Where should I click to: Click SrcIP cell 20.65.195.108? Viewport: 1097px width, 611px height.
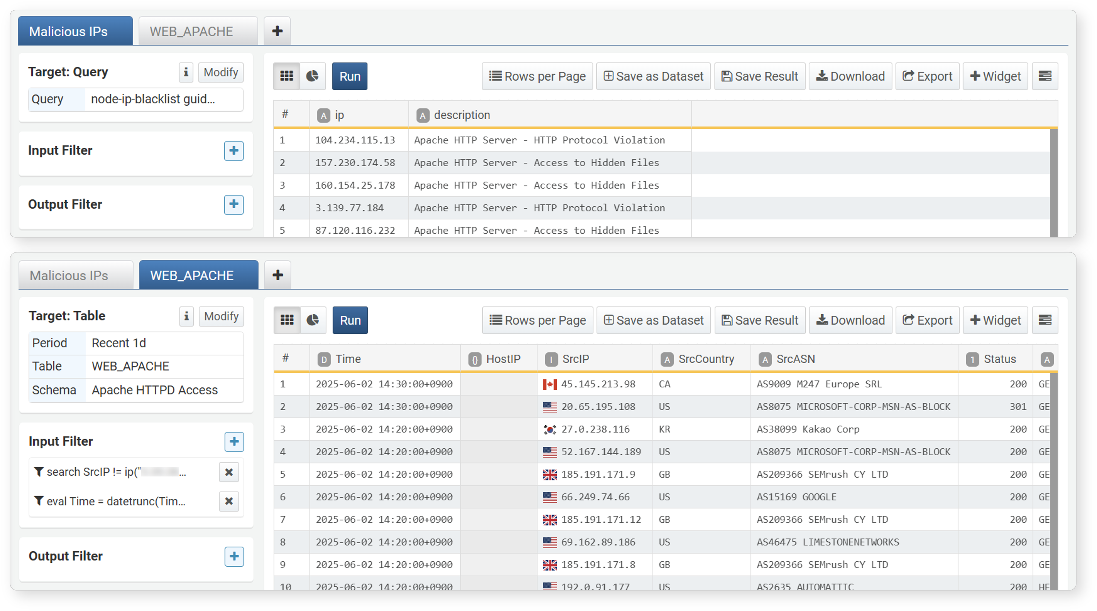595,407
